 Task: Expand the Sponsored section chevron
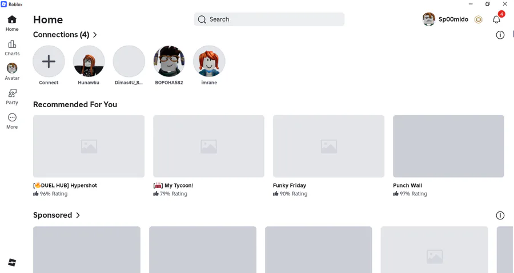[78, 215]
